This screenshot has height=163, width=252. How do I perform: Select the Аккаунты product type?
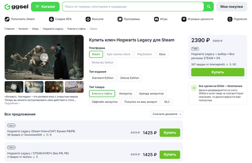point(126,93)
